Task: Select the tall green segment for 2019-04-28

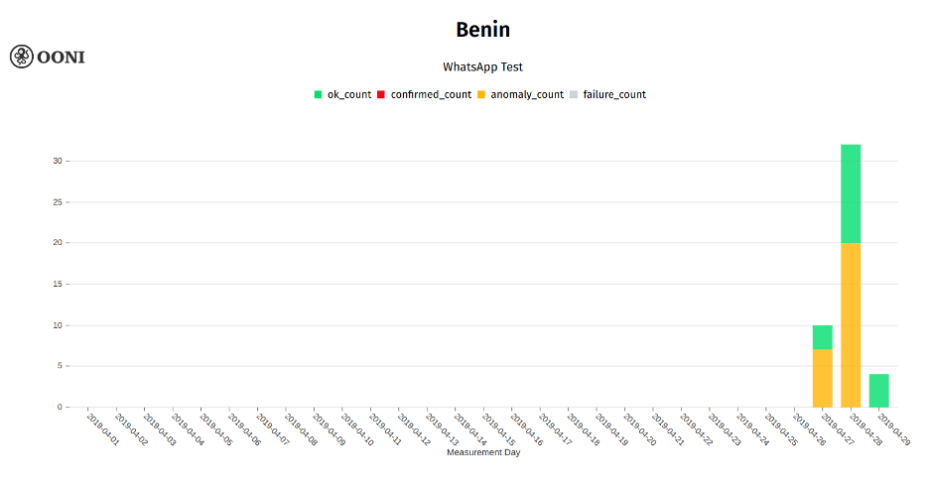Action: click(851, 193)
